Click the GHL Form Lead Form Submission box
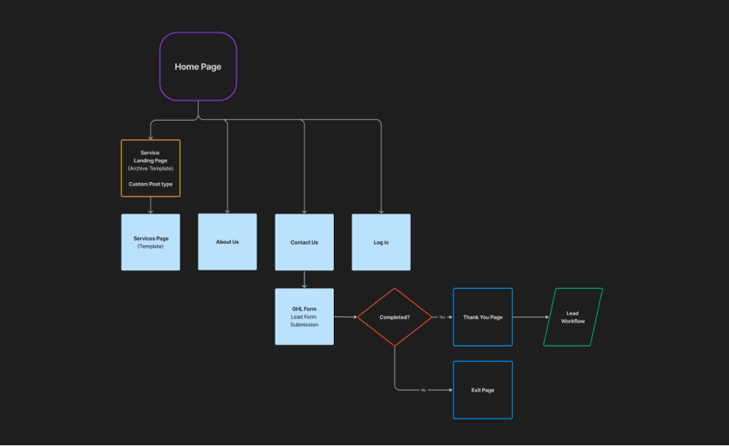The image size is (729, 446). coord(304,316)
